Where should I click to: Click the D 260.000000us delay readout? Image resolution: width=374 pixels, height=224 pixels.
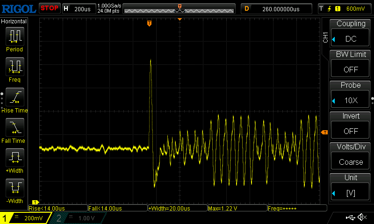(x=276, y=9)
